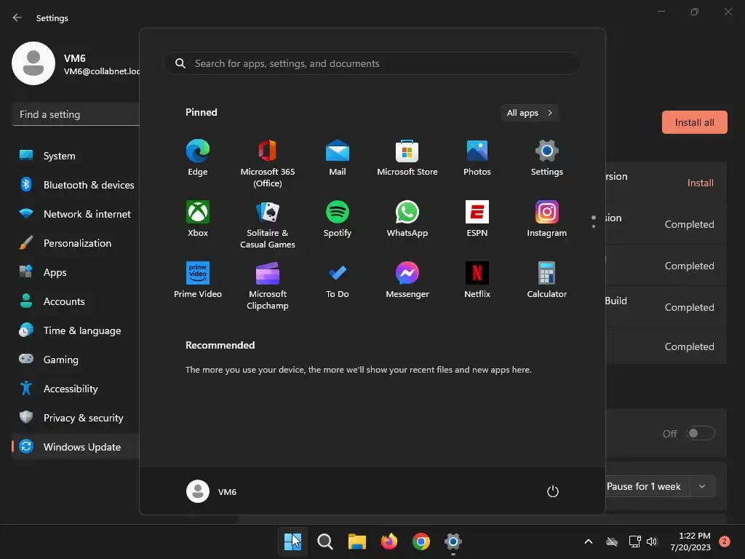Screen dimensions: 745x559
Task: Open the Mail app icon
Action: pyautogui.click(x=338, y=158)
